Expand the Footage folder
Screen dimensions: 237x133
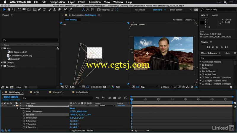click(x=2, y=66)
